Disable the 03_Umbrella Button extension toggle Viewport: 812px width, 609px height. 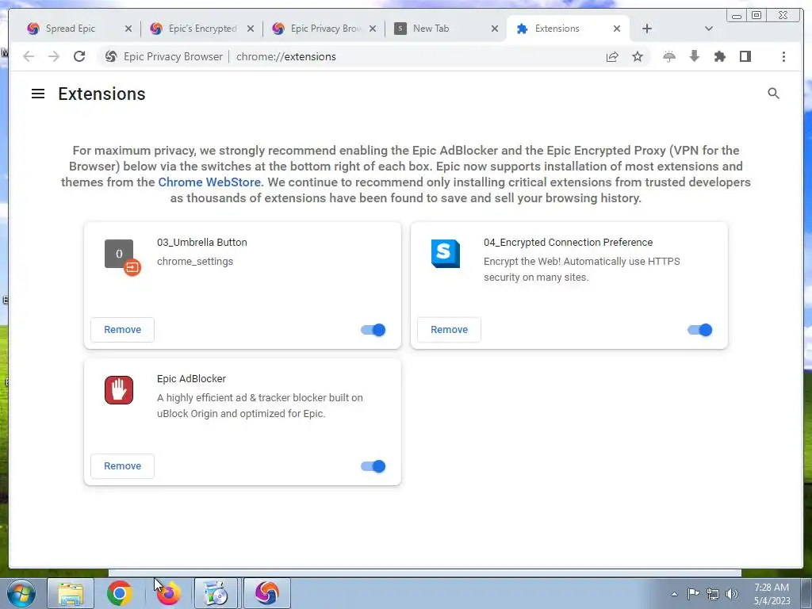pos(373,330)
